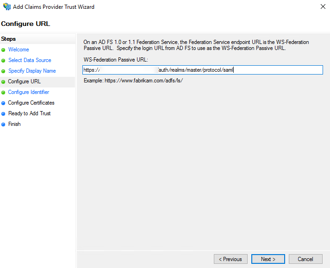Viewport: 330px width, 268px height.
Task: Select the Finish step label
Action: tap(14, 124)
